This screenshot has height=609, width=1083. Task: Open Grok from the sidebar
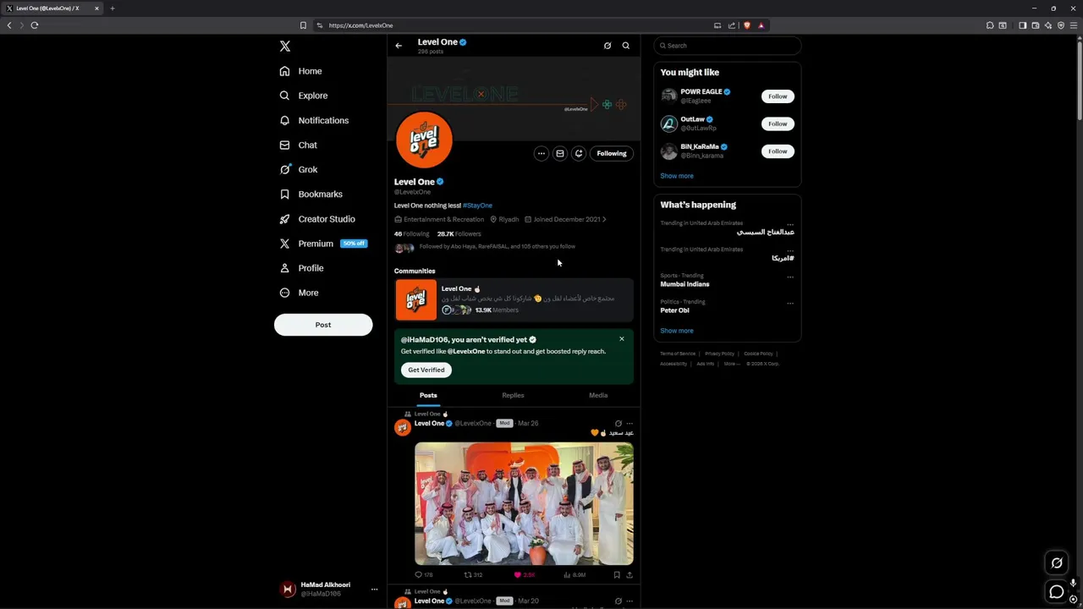tap(299, 169)
